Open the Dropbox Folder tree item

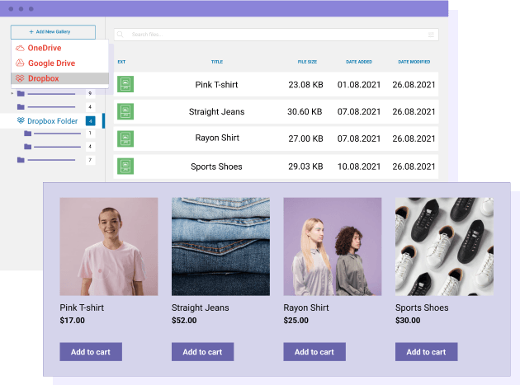coord(52,121)
